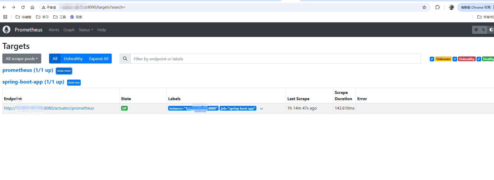
Task: Click the Expand All button
Action: point(99,59)
